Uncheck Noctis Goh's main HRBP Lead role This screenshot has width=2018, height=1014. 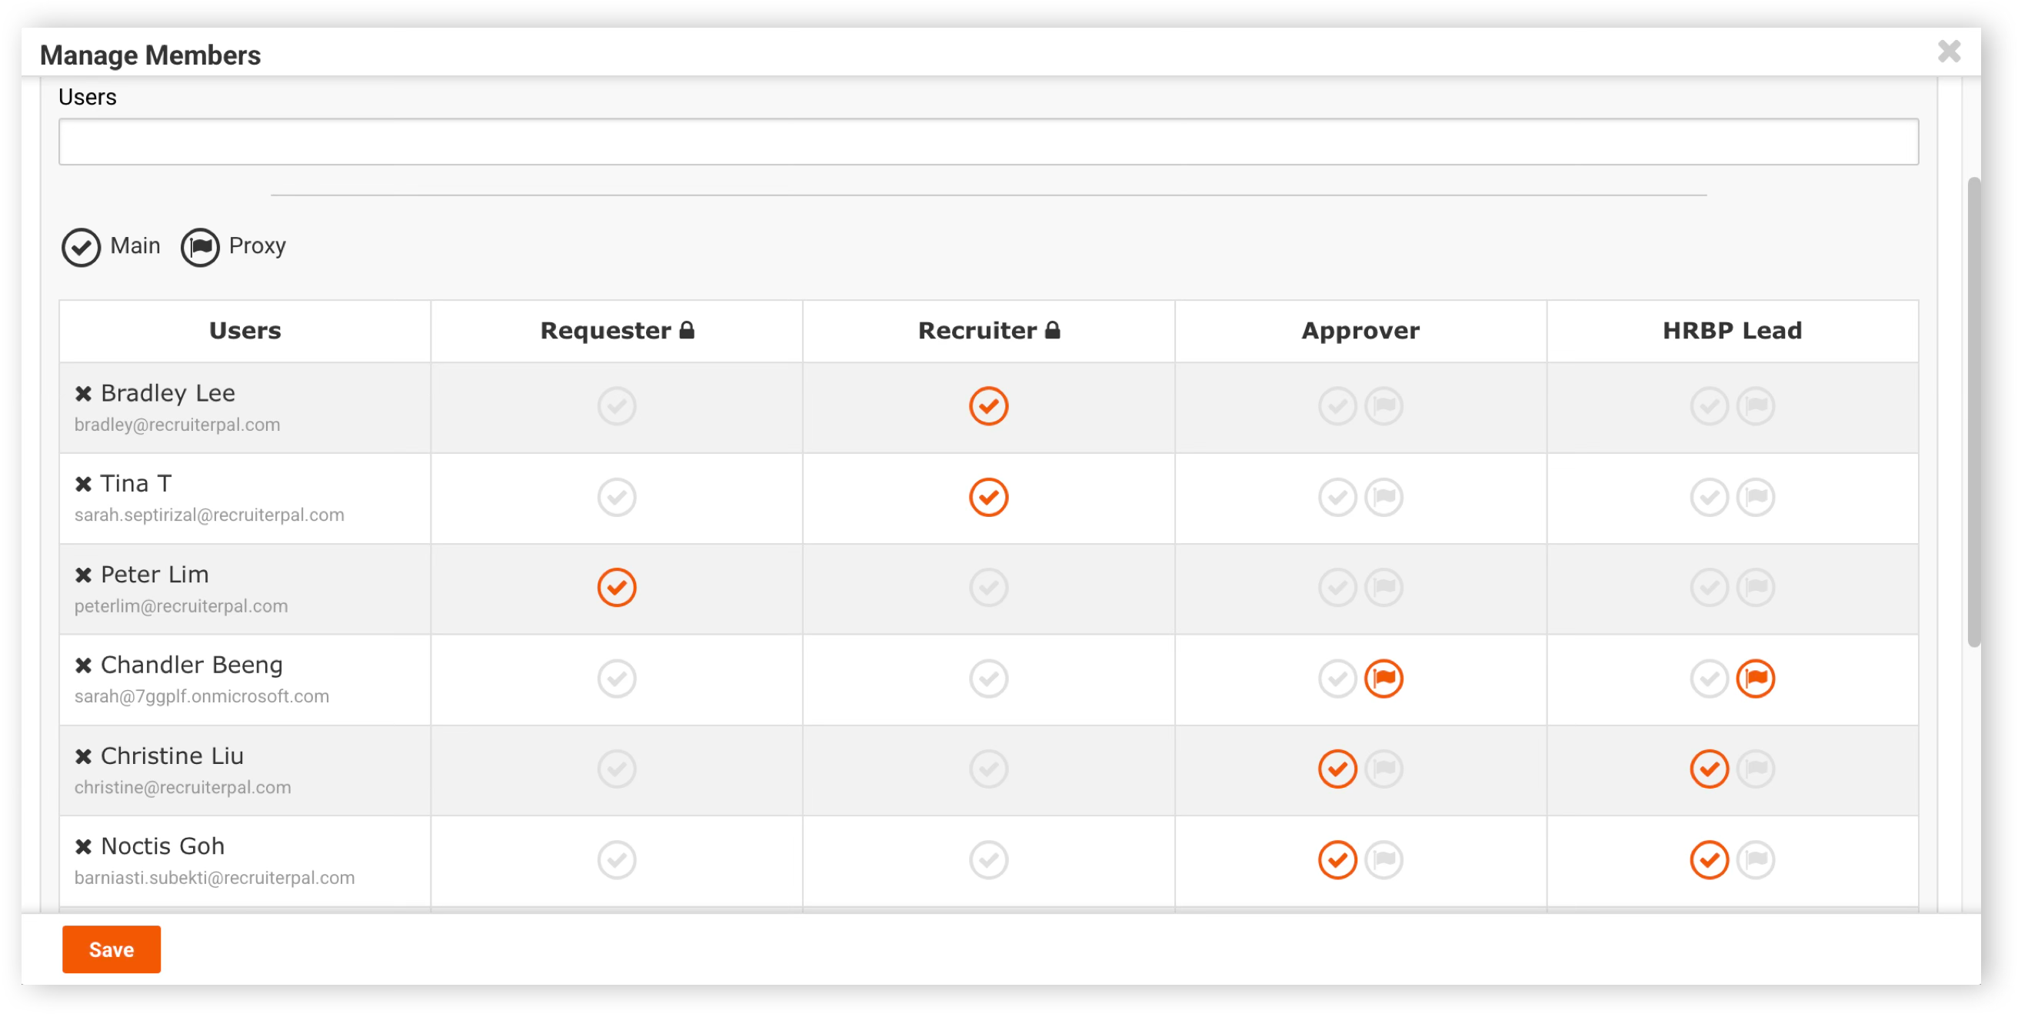(x=1710, y=859)
